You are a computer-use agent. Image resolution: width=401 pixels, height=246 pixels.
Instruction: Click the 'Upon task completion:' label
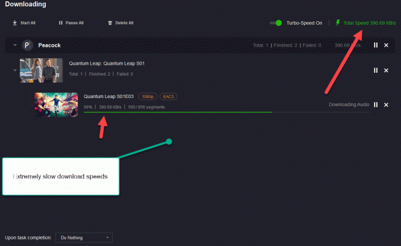point(28,237)
